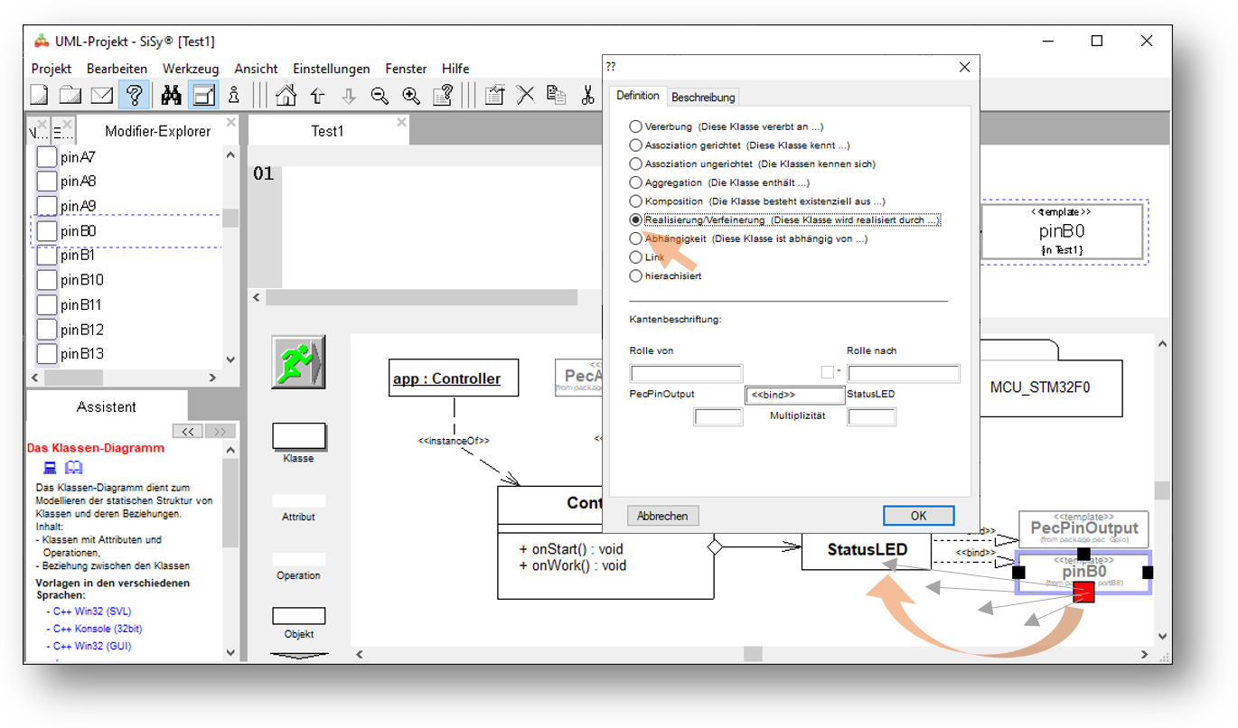Open the Werkzeug menu
This screenshot has height=728, width=1238.
(191, 69)
